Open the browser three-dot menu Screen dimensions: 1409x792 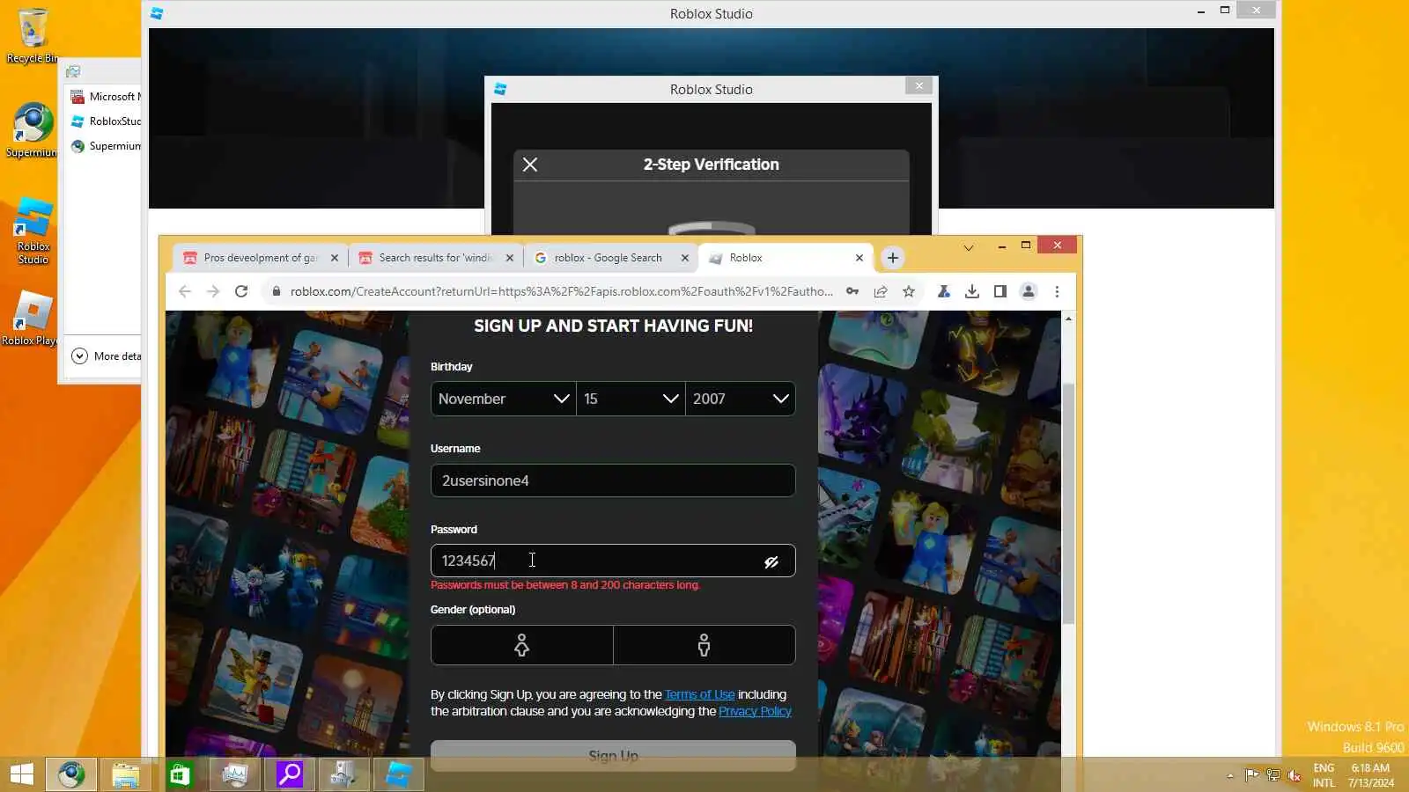point(1057,291)
